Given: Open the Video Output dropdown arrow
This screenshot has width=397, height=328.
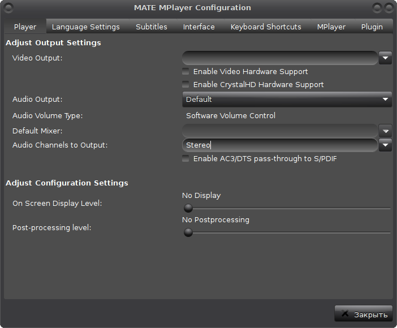Looking at the screenshot, I should tap(385, 58).
